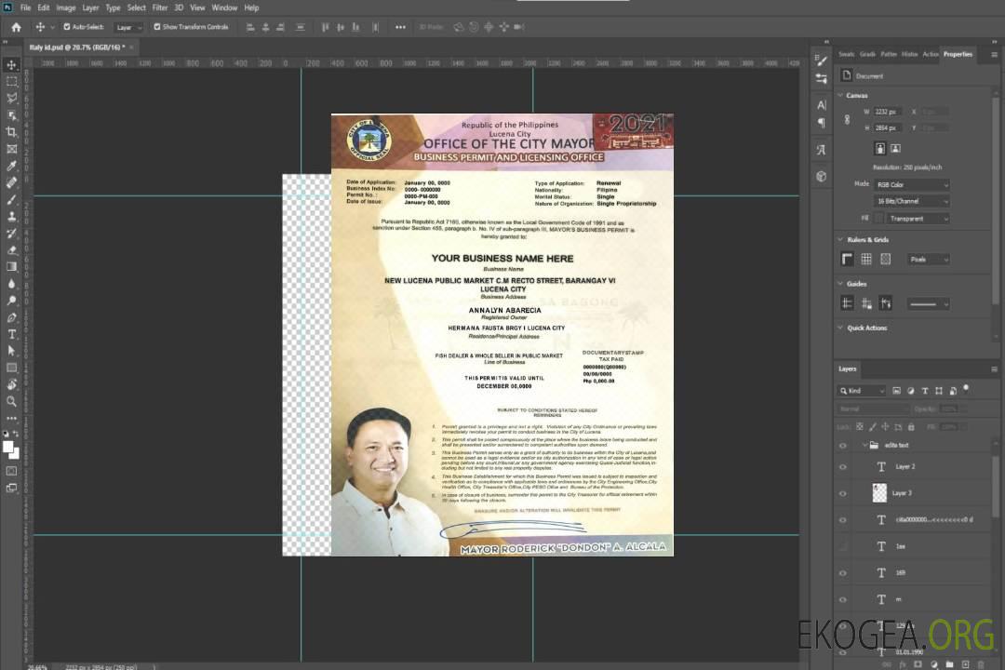Open the Character panel icon
The height and width of the screenshot is (670, 1005).
(822, 104)
